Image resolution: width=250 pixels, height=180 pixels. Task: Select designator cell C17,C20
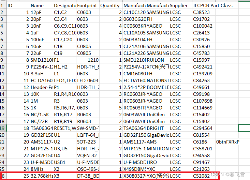(x=64, y=40)
